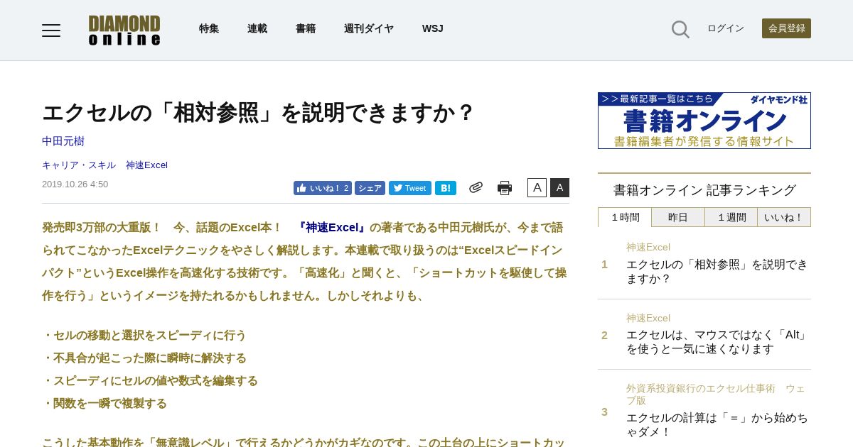This screenshot has height=447, width=853.
Task: Open author 中田元樹 link
Action: pyautogui.click(x=63, y=140)
